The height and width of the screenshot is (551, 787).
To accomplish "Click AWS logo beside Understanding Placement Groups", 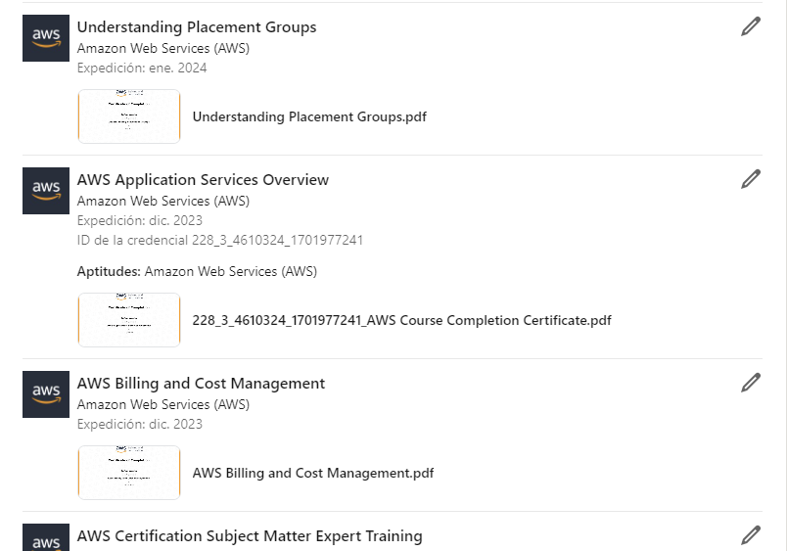I will click(46, 38).
